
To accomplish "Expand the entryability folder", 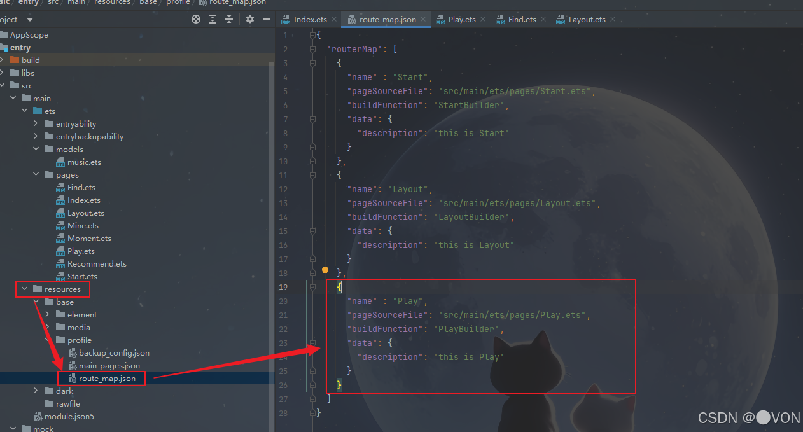I will tap(36, 123).
